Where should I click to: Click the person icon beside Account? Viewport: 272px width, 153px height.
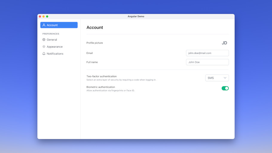point(44,25)
